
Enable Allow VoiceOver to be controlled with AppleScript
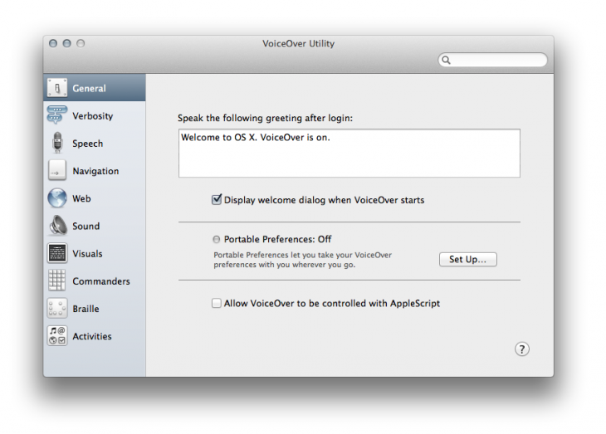pos(217,303)
